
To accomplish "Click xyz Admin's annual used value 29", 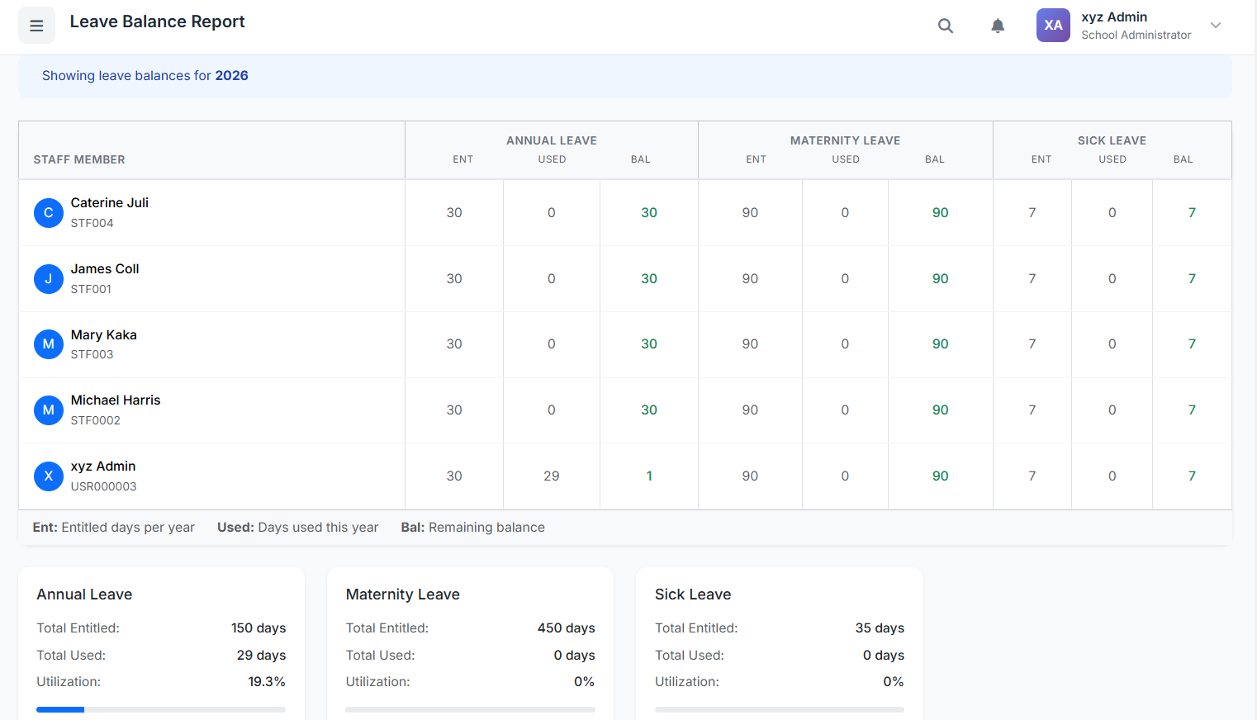I will pyautogui.click(x=551, y=476).
